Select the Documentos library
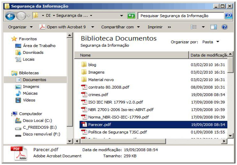Image resolution: width=237 pixels, height=165 pixels. click(35, 80)
